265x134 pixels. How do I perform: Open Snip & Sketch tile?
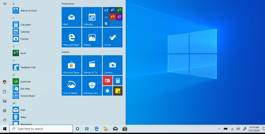pos(71,86)
